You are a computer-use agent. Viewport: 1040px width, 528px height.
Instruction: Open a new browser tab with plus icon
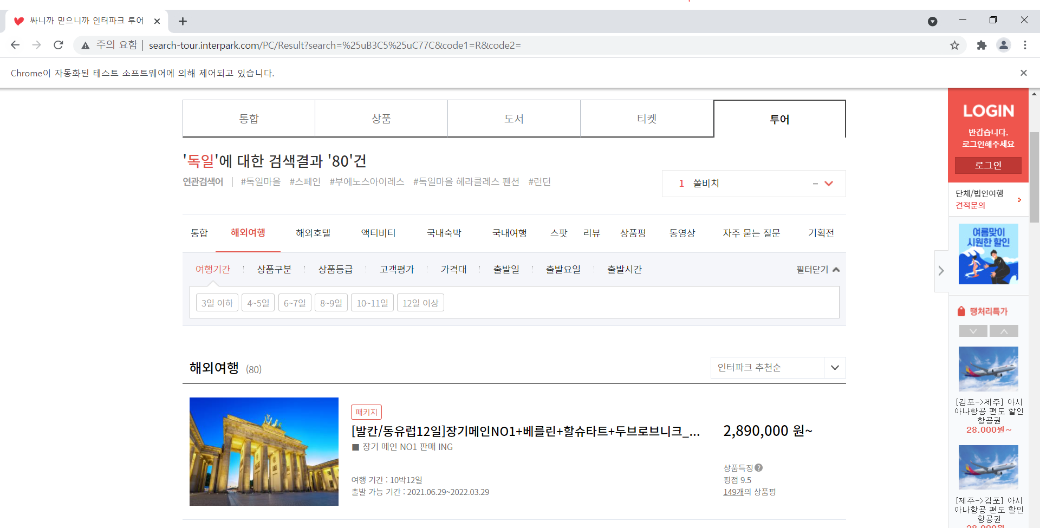[183, 21]
